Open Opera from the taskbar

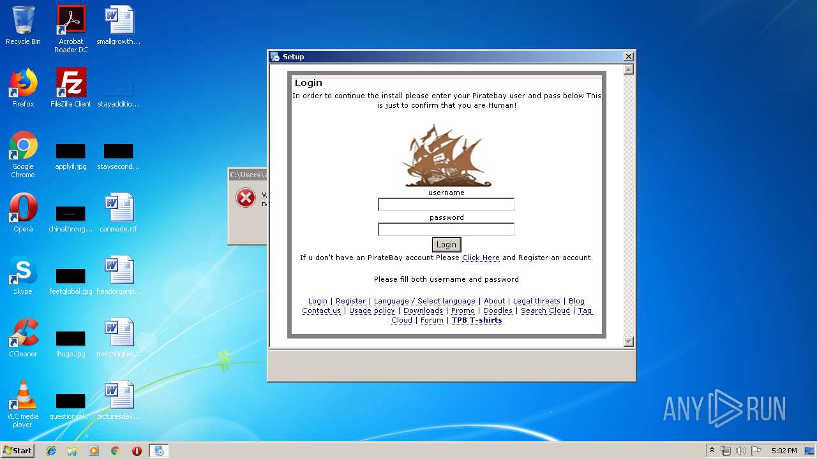point(137,451)
